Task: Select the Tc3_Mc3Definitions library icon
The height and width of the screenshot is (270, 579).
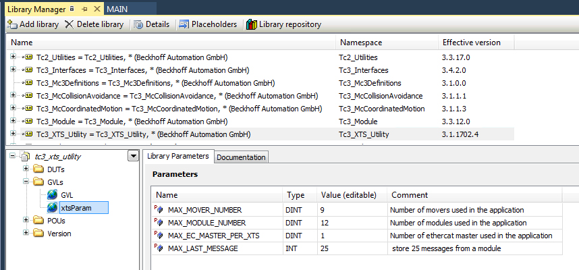Action: coord(28,83)
